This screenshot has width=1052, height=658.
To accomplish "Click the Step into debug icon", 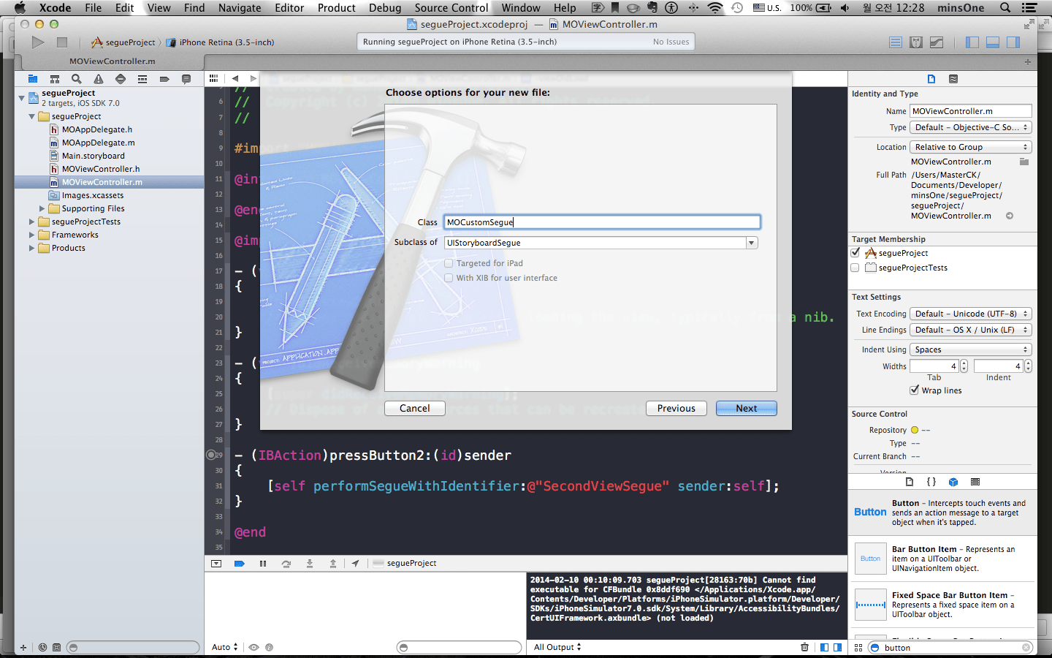I will [310, 564].
